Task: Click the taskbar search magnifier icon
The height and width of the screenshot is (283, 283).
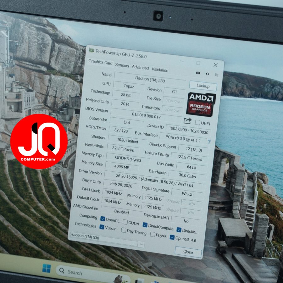Action: coord(62,270)
